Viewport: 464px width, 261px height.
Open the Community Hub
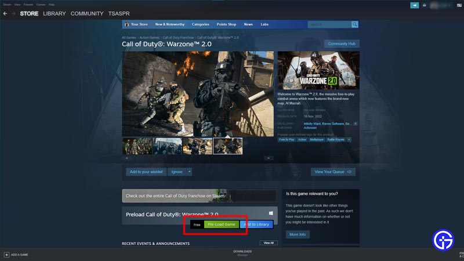(x=342, y=44)
